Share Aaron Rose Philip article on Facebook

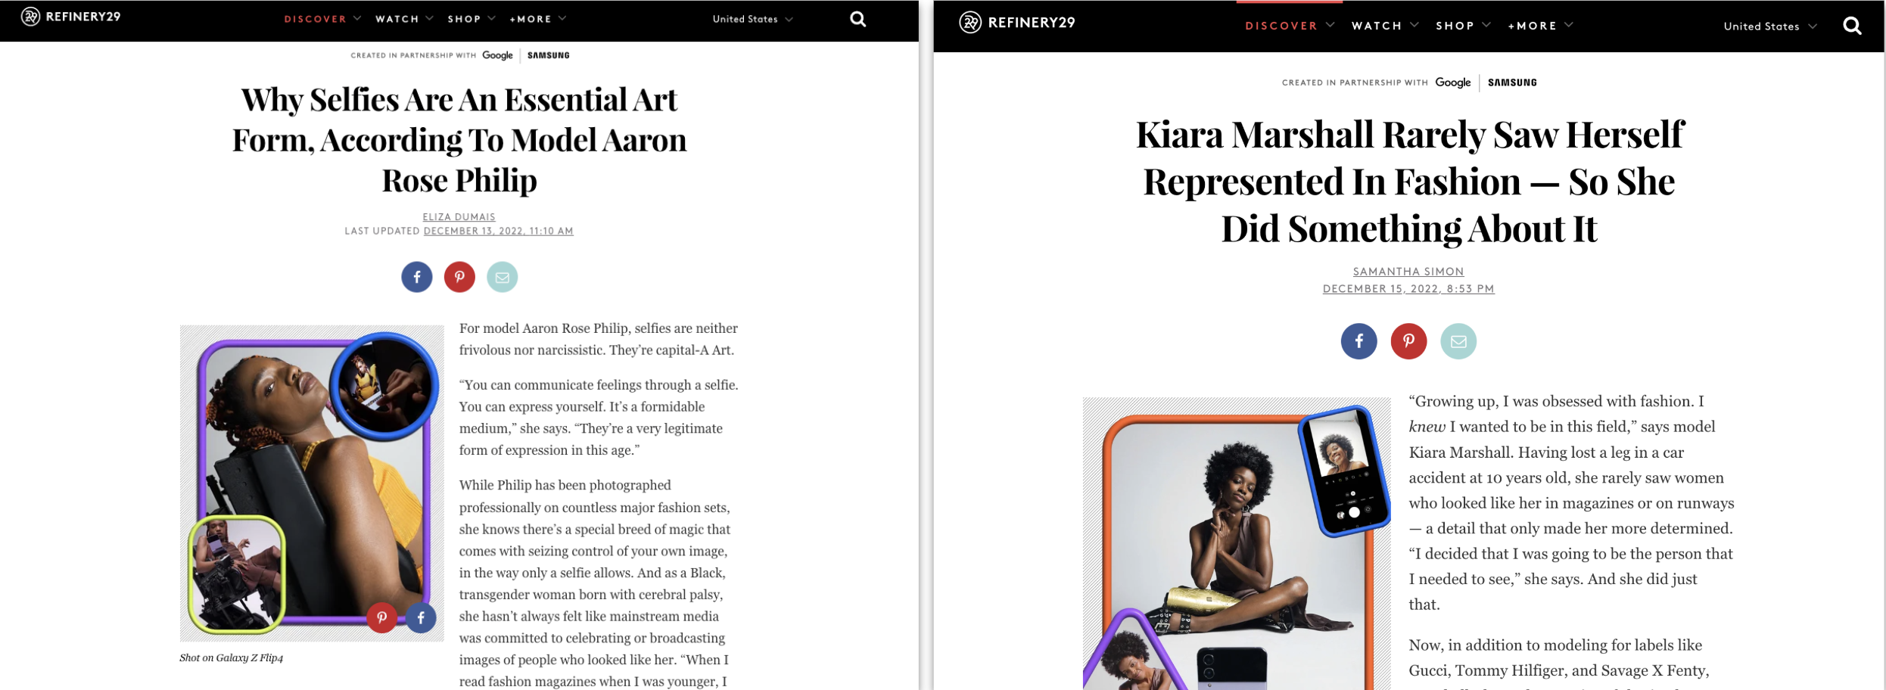point(417,277)
